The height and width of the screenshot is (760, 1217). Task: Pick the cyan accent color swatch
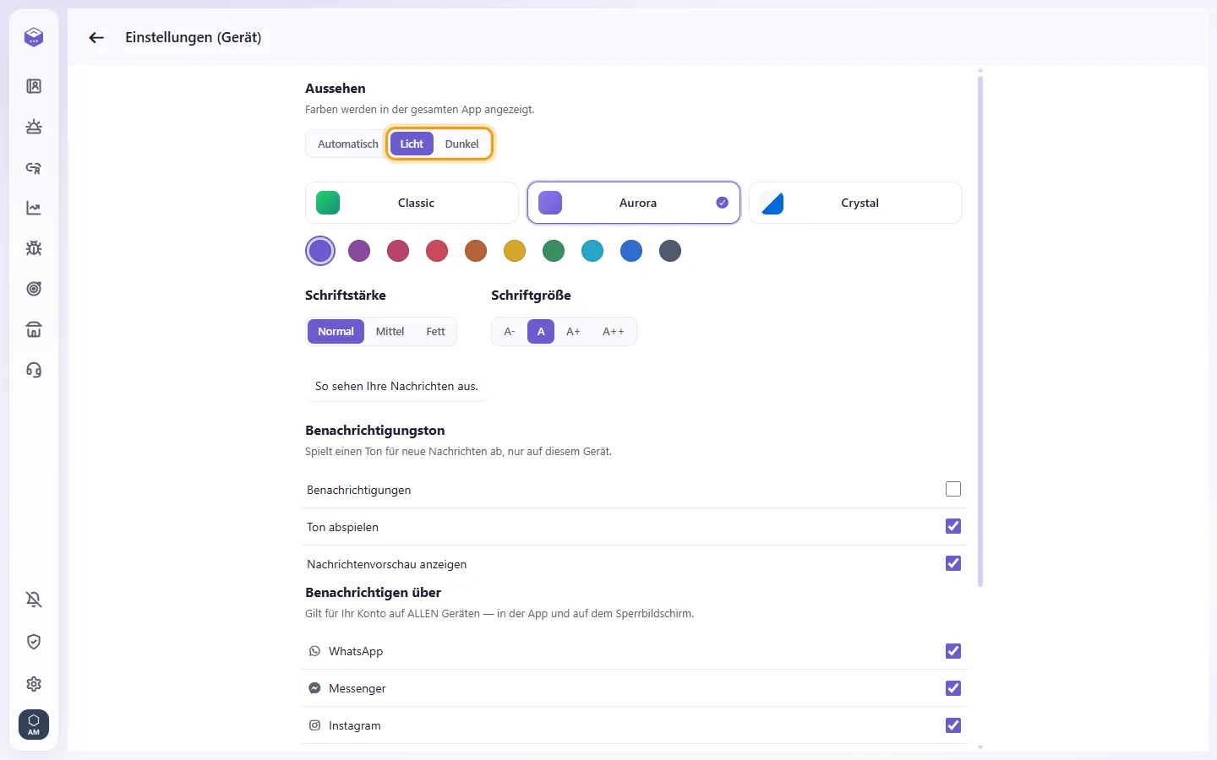[x=592, y=251]
